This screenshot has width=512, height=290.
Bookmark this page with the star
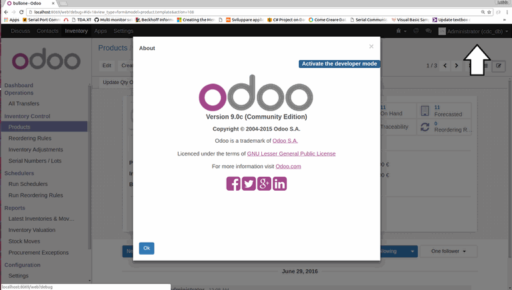point(489,12)
